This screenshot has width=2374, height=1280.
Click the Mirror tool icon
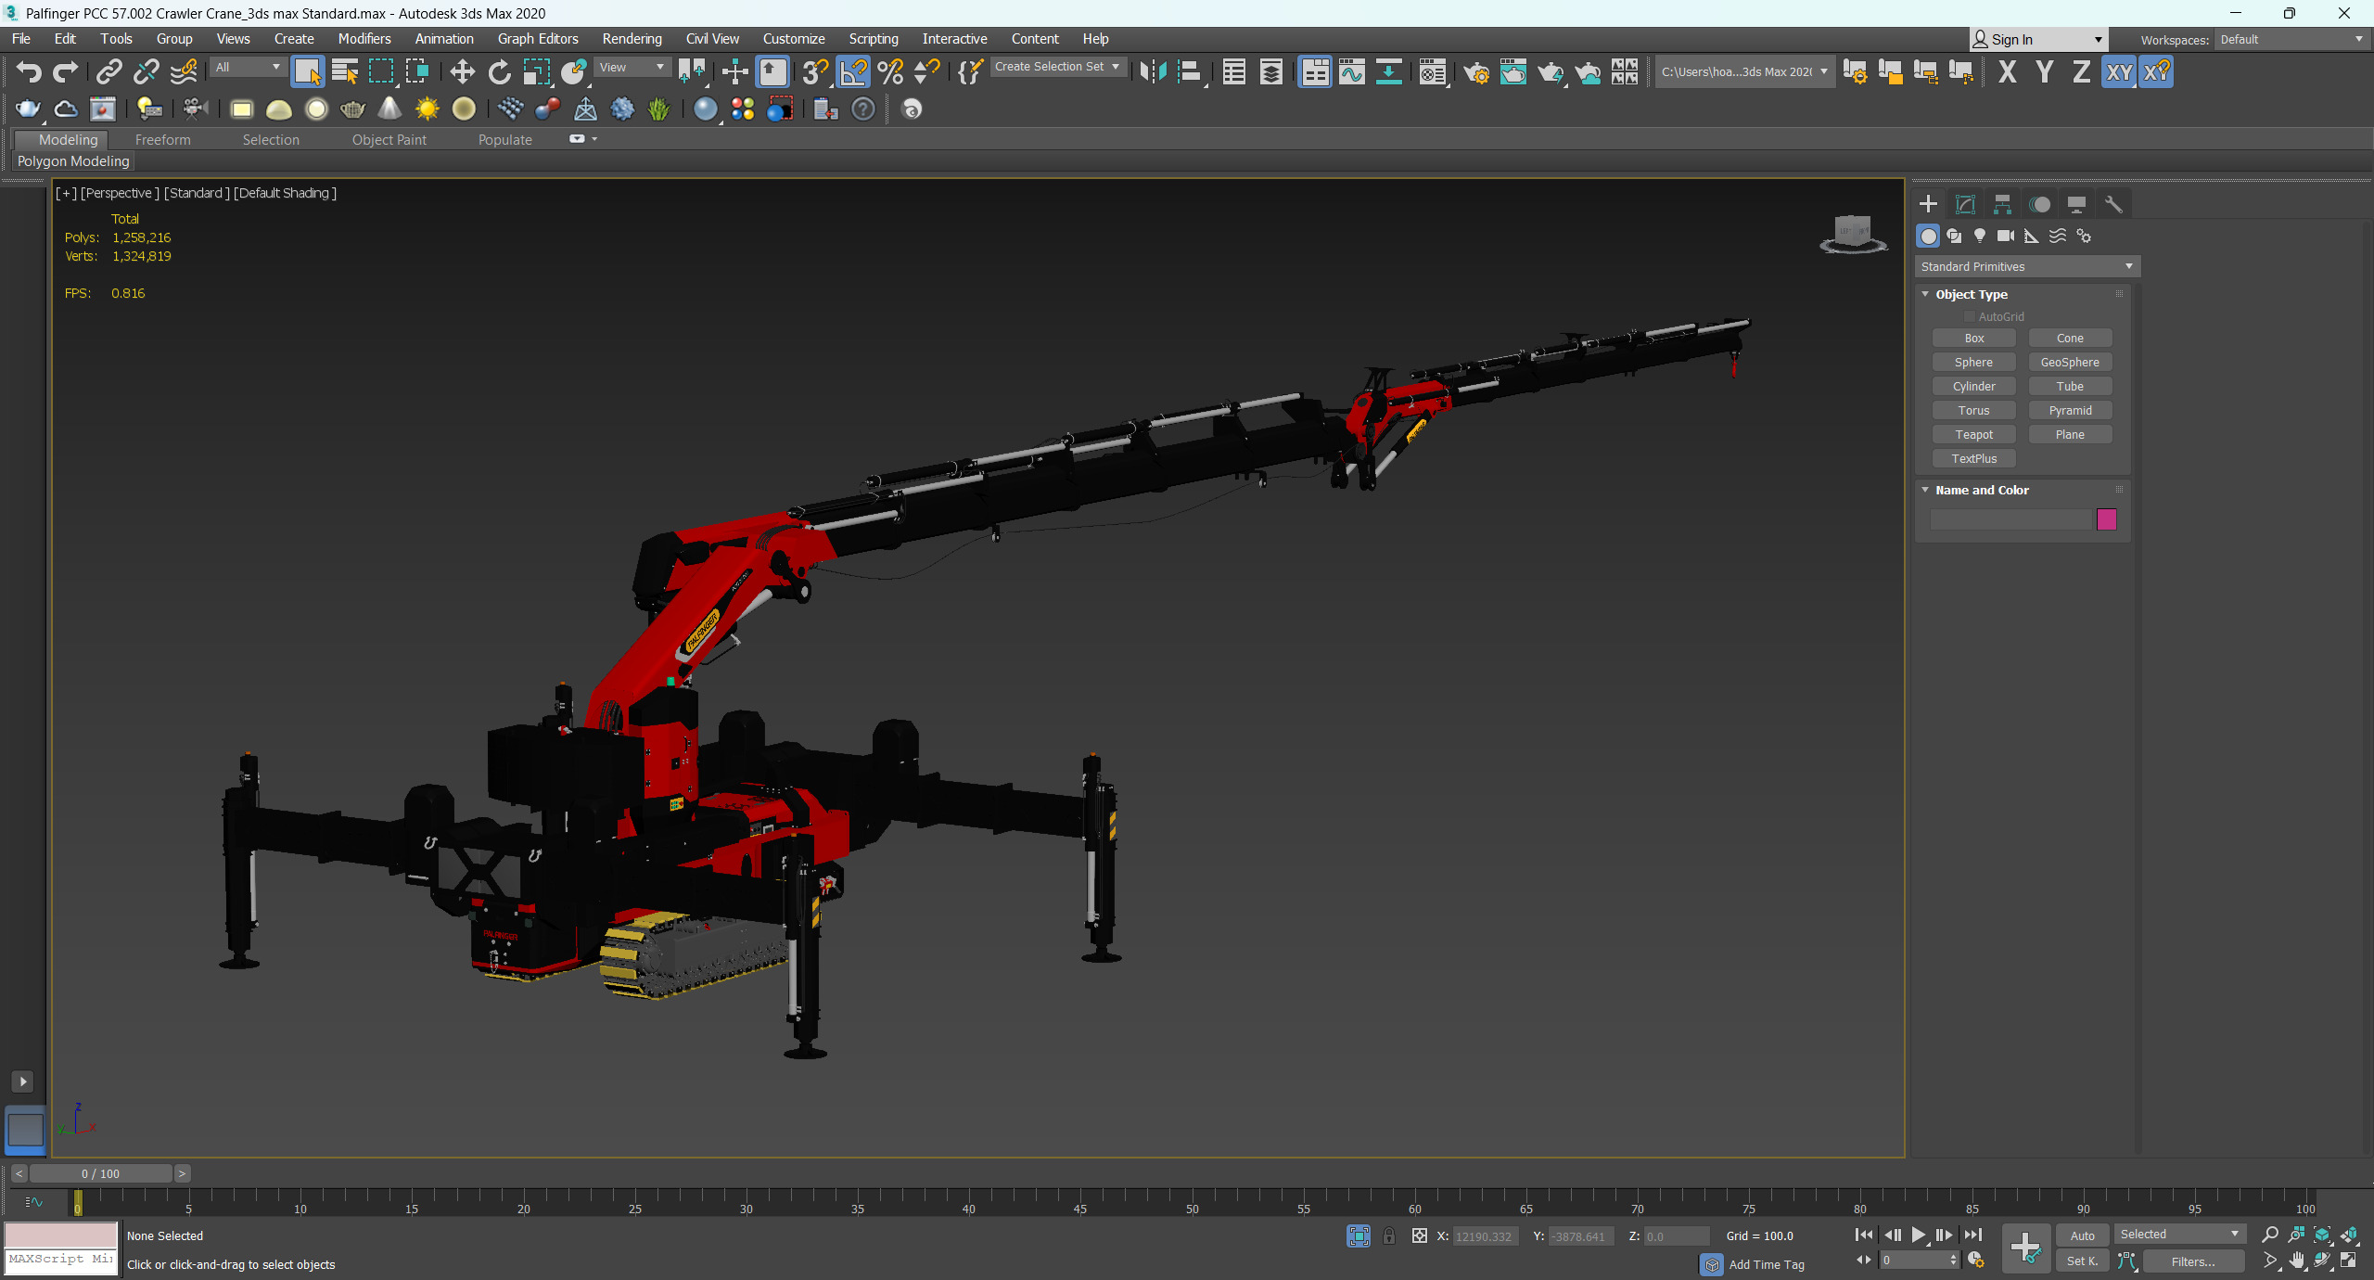pyautogui.click(x=1153, y=71)
